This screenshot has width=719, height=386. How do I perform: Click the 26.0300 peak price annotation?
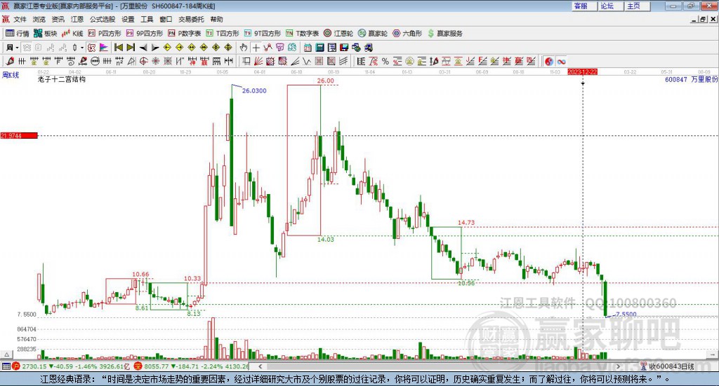tap(254, 90)
